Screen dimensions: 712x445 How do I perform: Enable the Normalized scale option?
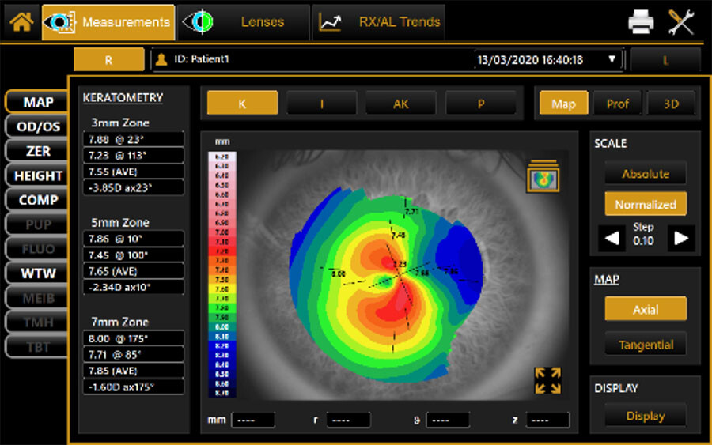(646, 204)
